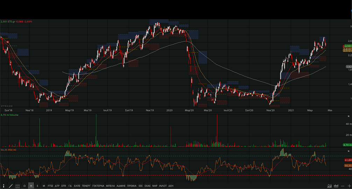Toggle the highlighted H timeframe button
The width and height of the screenshot is (352, 189).
(31, 186)
